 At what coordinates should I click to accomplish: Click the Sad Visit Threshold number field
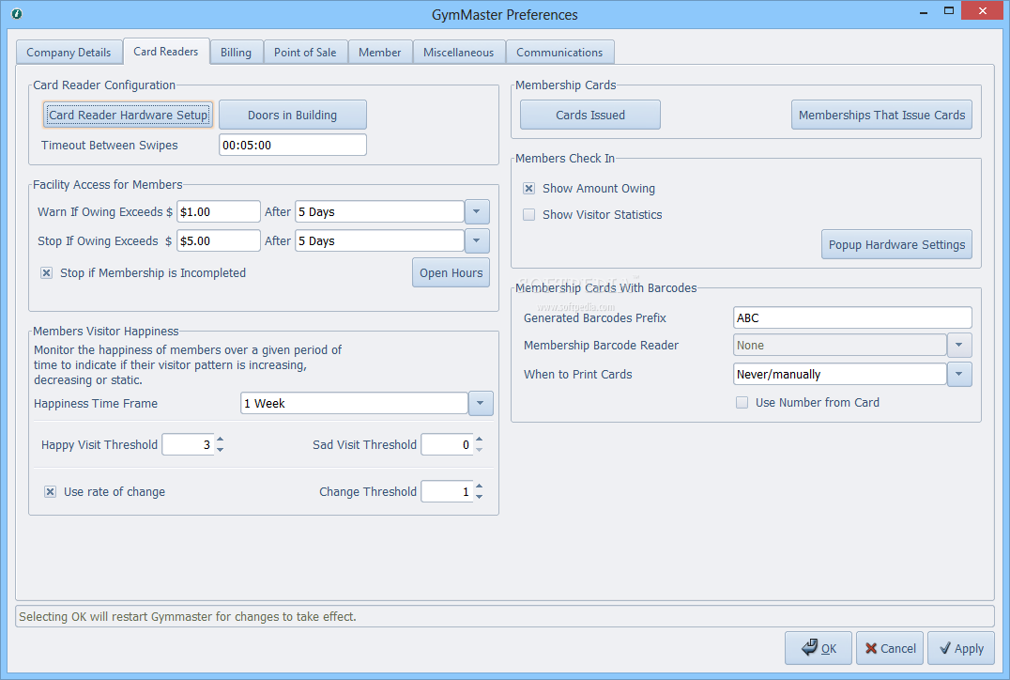(447, 445)
